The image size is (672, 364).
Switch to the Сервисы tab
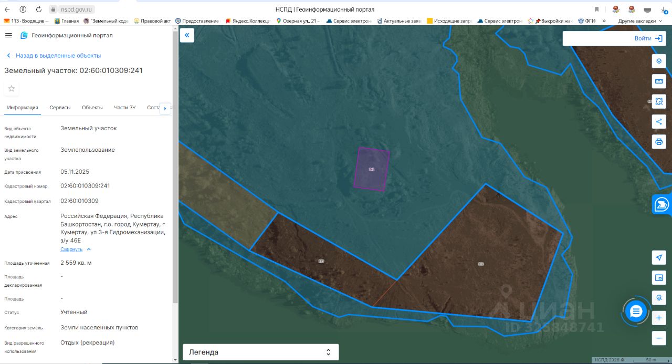point(60,108)
